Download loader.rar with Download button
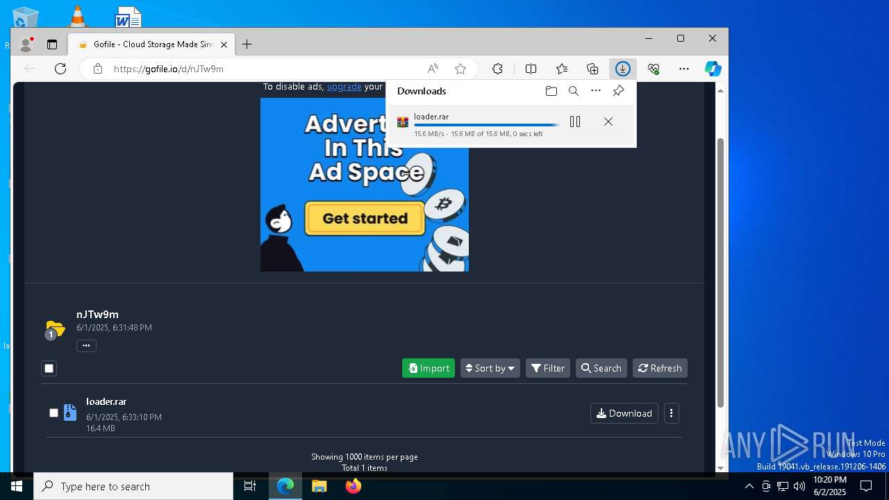The image size is (889, 500). point(624,413)
